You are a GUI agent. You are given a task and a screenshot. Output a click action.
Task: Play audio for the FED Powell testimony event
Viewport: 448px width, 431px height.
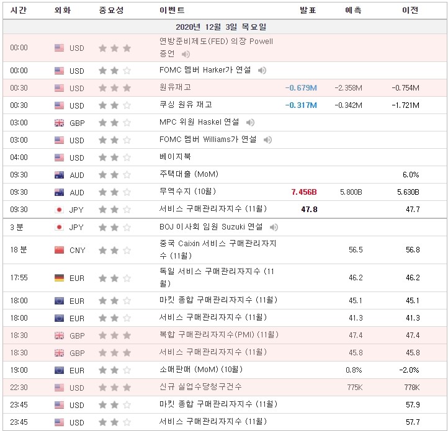pyautogui.click(x=186, y=54)
